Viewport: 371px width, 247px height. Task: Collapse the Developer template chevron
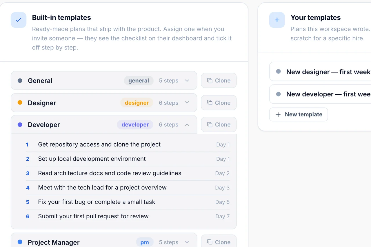tap(187, 125)
